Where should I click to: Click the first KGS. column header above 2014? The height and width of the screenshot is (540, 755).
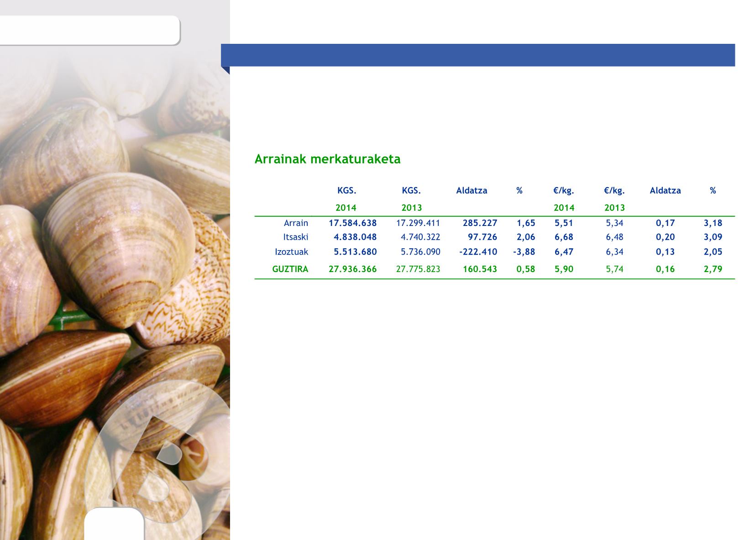[x=347, y=190]
